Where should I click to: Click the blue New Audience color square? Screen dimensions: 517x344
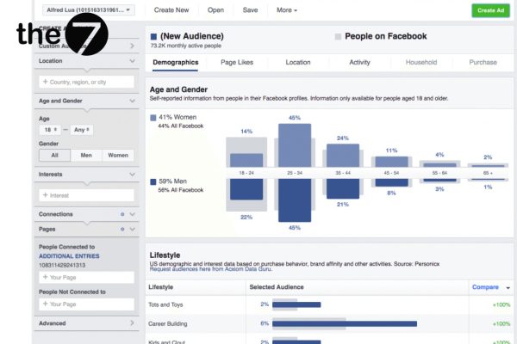(x=153, y=36)
